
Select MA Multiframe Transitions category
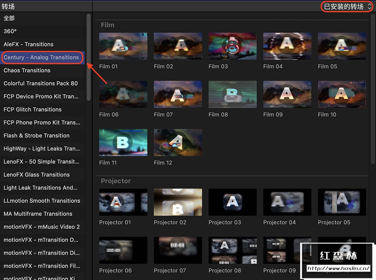(42, 214)
